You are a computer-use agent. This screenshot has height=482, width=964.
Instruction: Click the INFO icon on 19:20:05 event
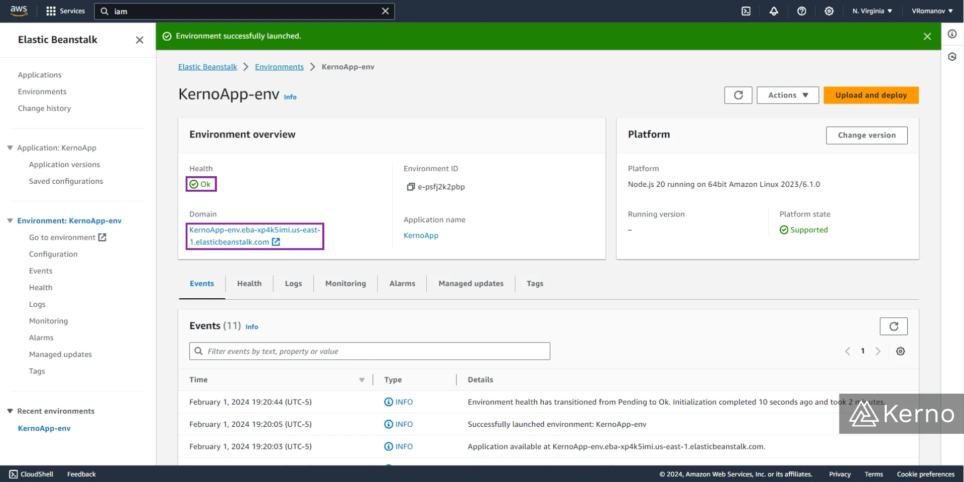(x=389, y=424)
